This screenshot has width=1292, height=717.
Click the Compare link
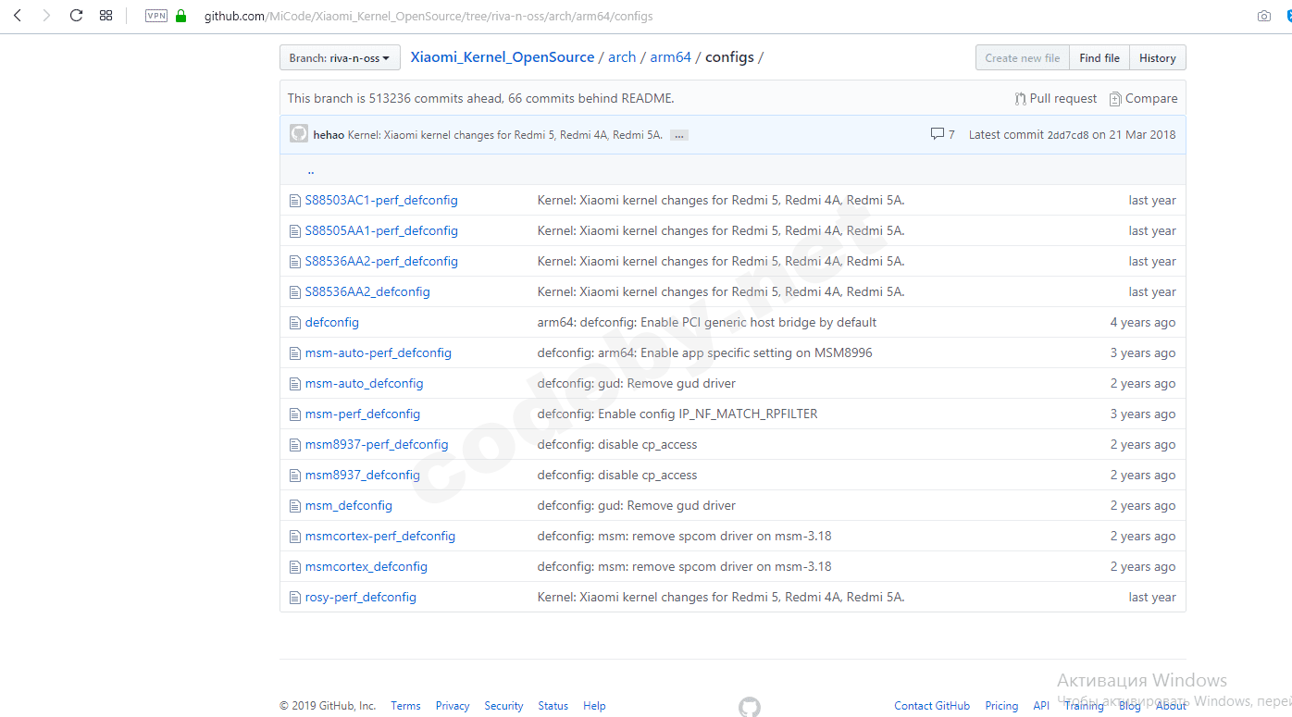point(1143,99)
